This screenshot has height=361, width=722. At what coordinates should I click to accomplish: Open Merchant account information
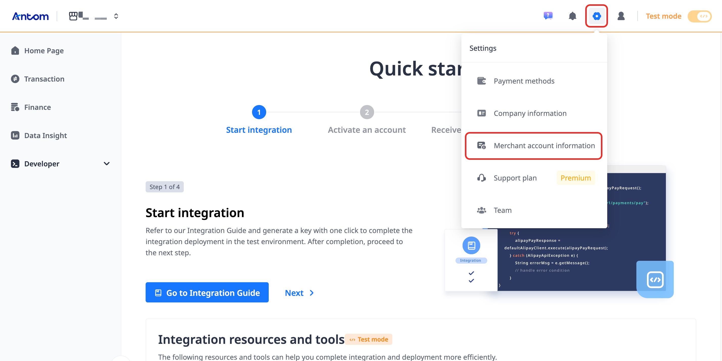[544, 145]
